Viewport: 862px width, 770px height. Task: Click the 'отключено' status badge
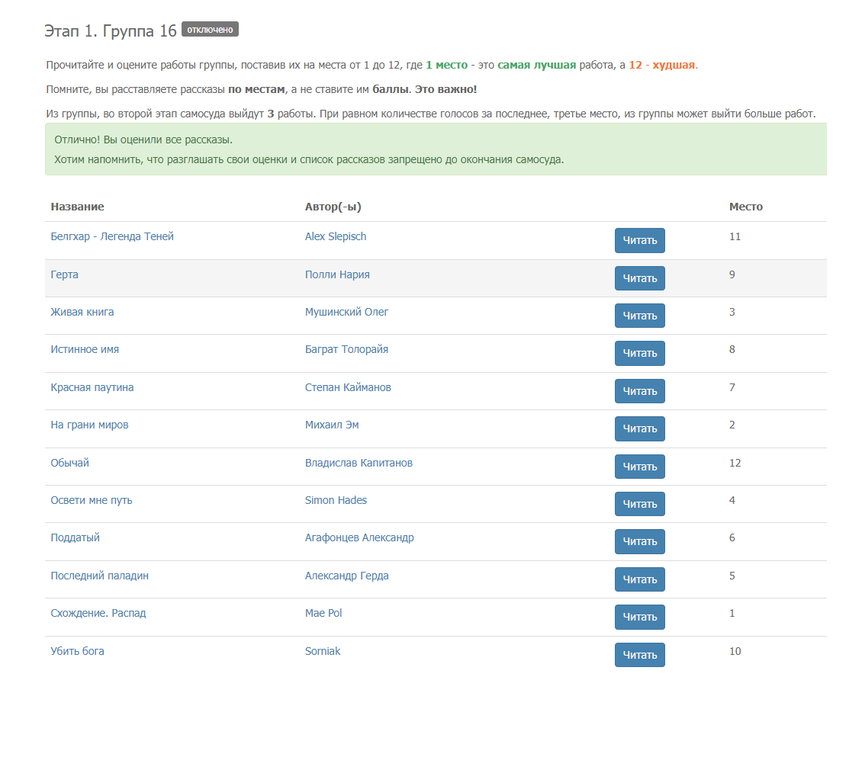(x=210, y=30)
